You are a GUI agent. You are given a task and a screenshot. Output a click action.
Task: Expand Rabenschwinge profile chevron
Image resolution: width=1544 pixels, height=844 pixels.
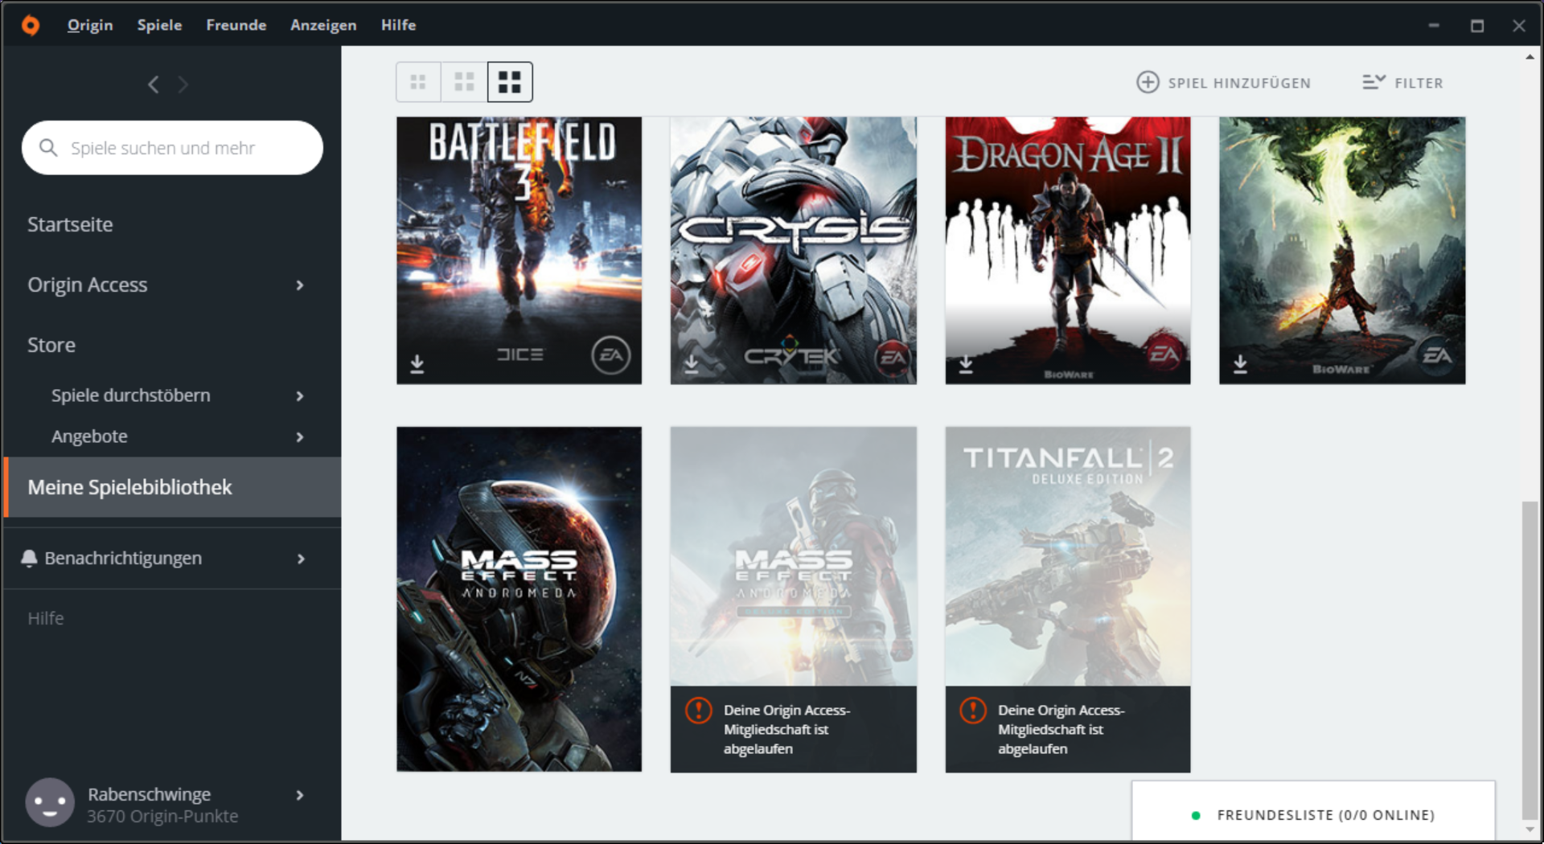(x=300, y=795)
